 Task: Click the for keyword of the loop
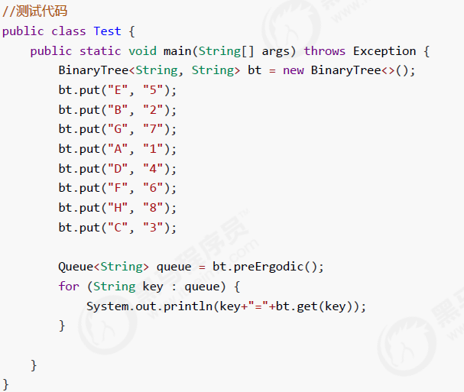(x=69, y=286)
